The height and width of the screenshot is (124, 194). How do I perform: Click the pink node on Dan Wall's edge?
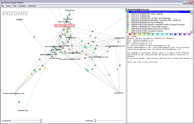34,37
